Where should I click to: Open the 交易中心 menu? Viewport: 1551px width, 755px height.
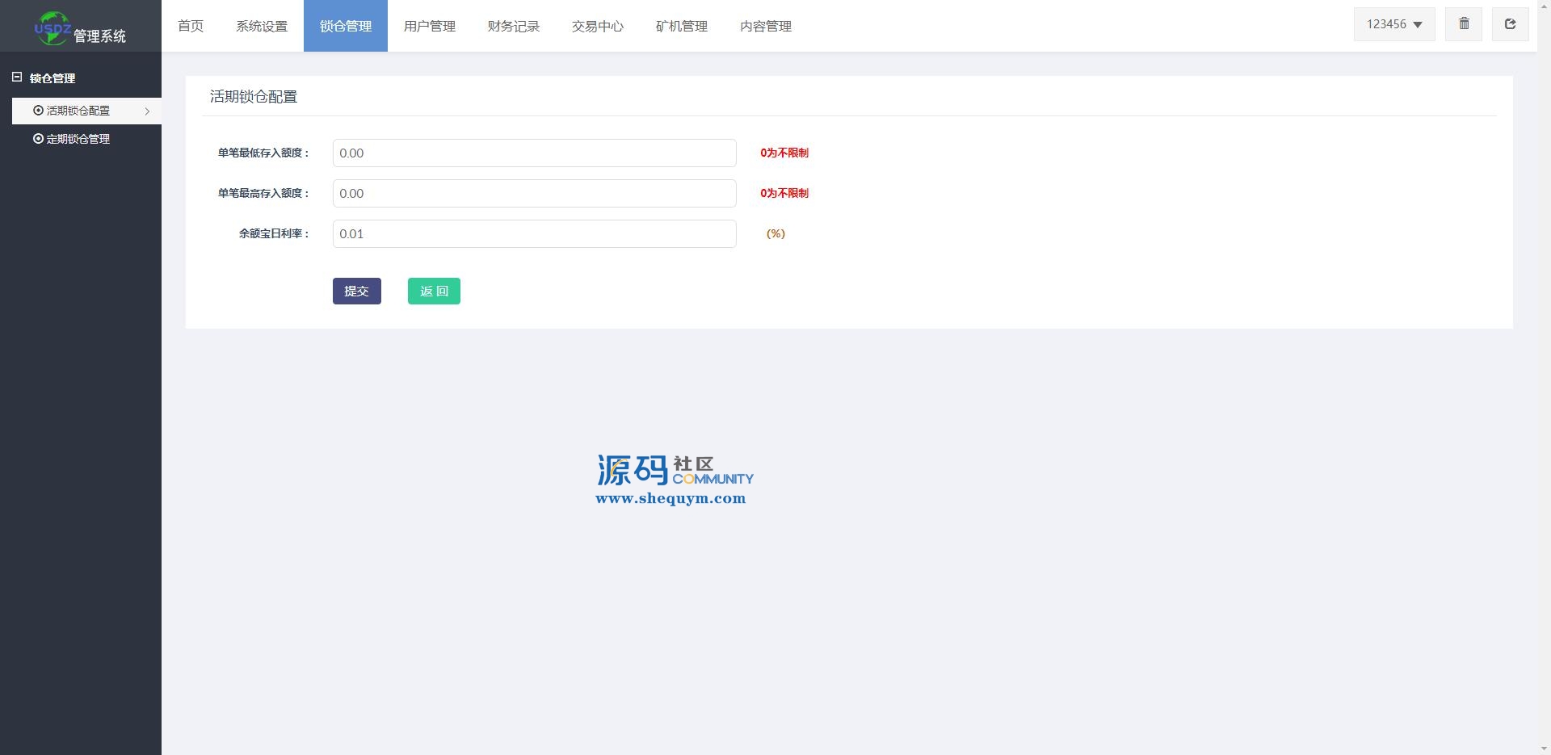(x=598, y=26)
